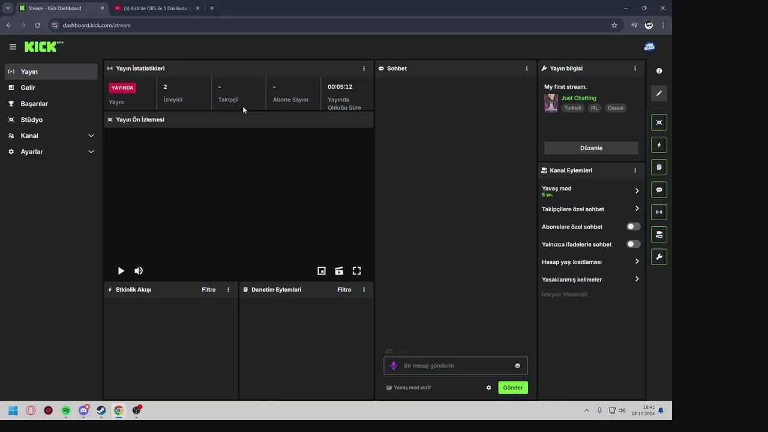Open the Just Chatting category link
768x432 pixels.
pos(579,98)
